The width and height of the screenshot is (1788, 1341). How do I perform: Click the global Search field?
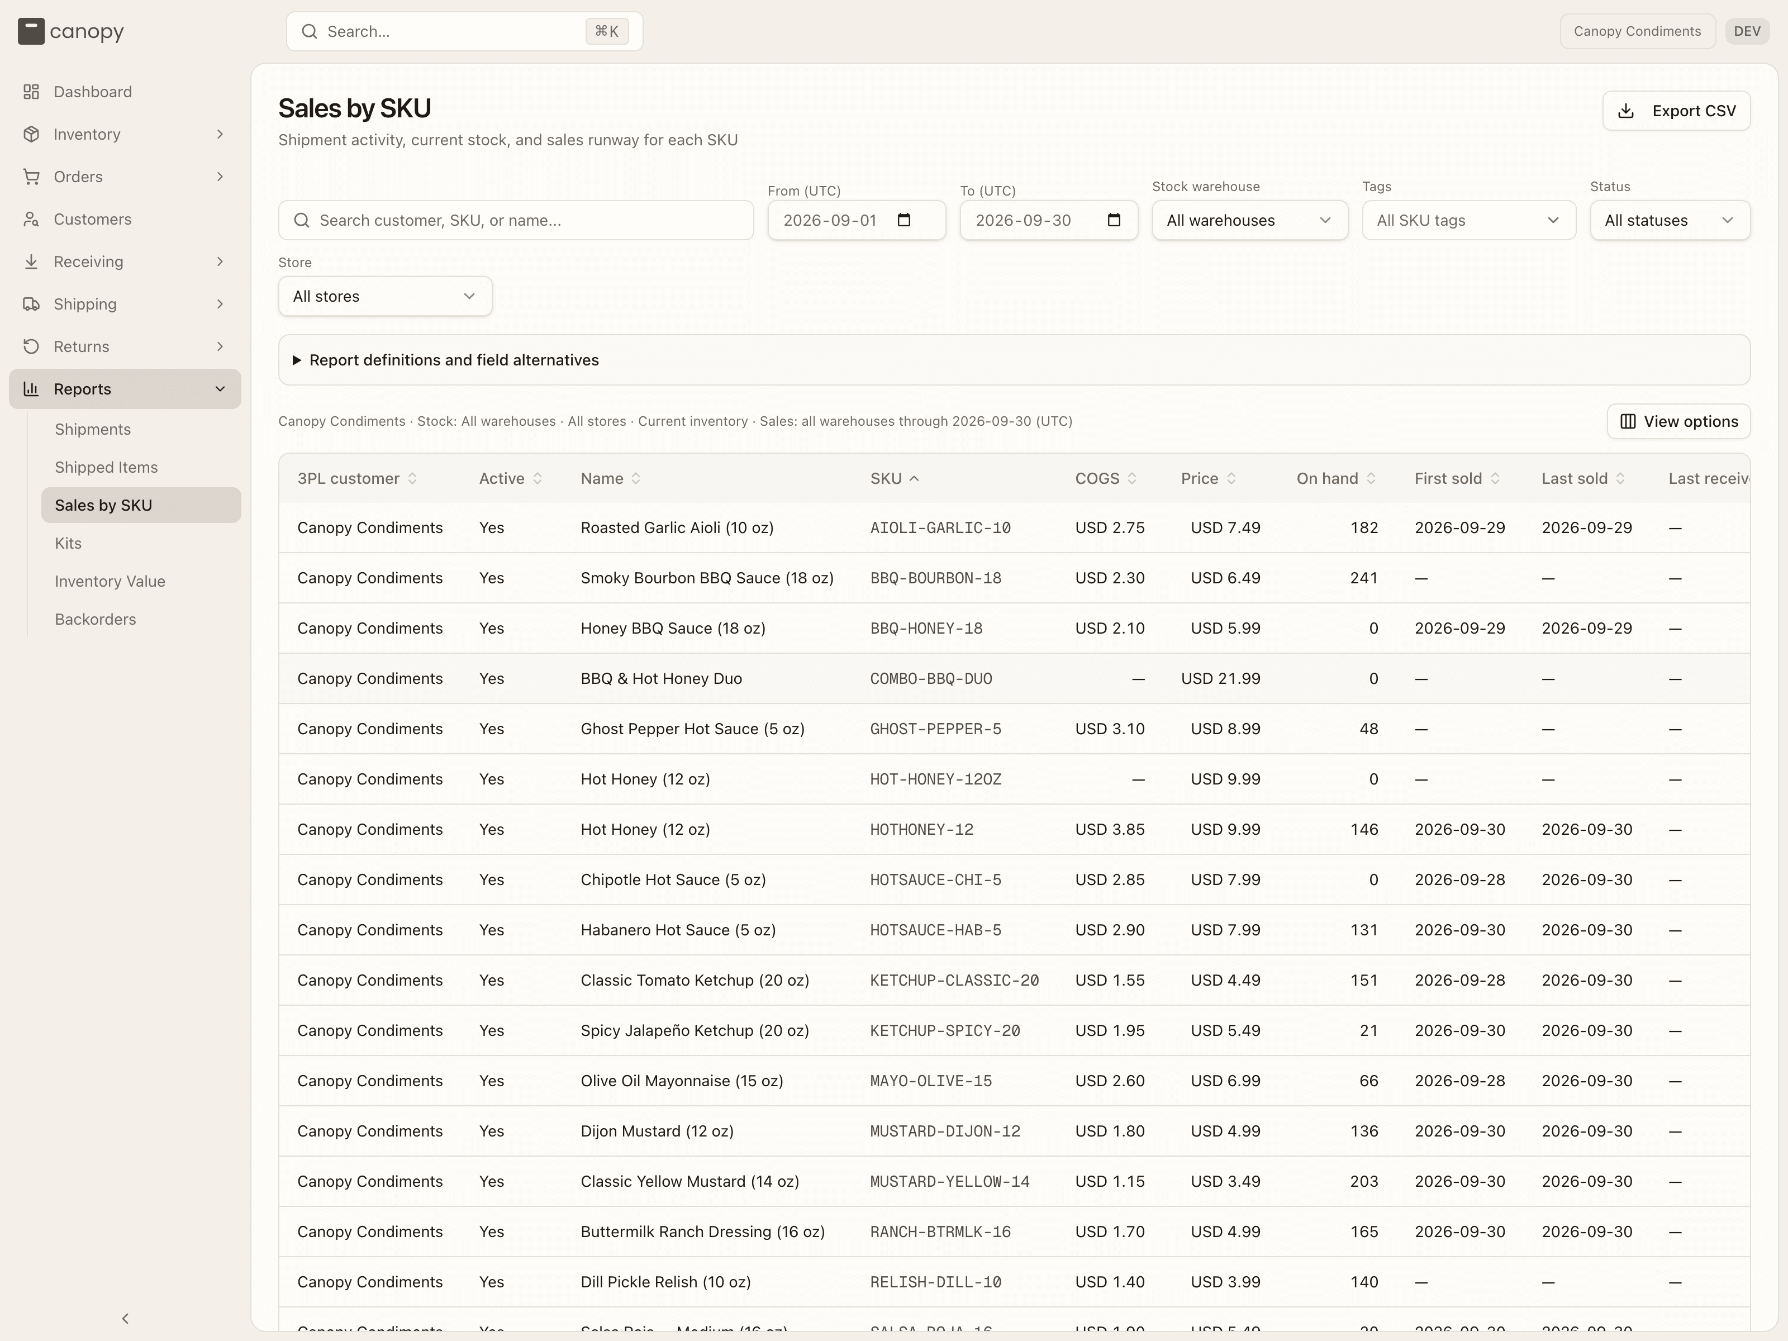(x=464, y=31)
